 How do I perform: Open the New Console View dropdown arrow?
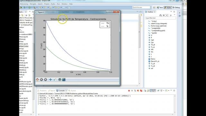point(169,91)
